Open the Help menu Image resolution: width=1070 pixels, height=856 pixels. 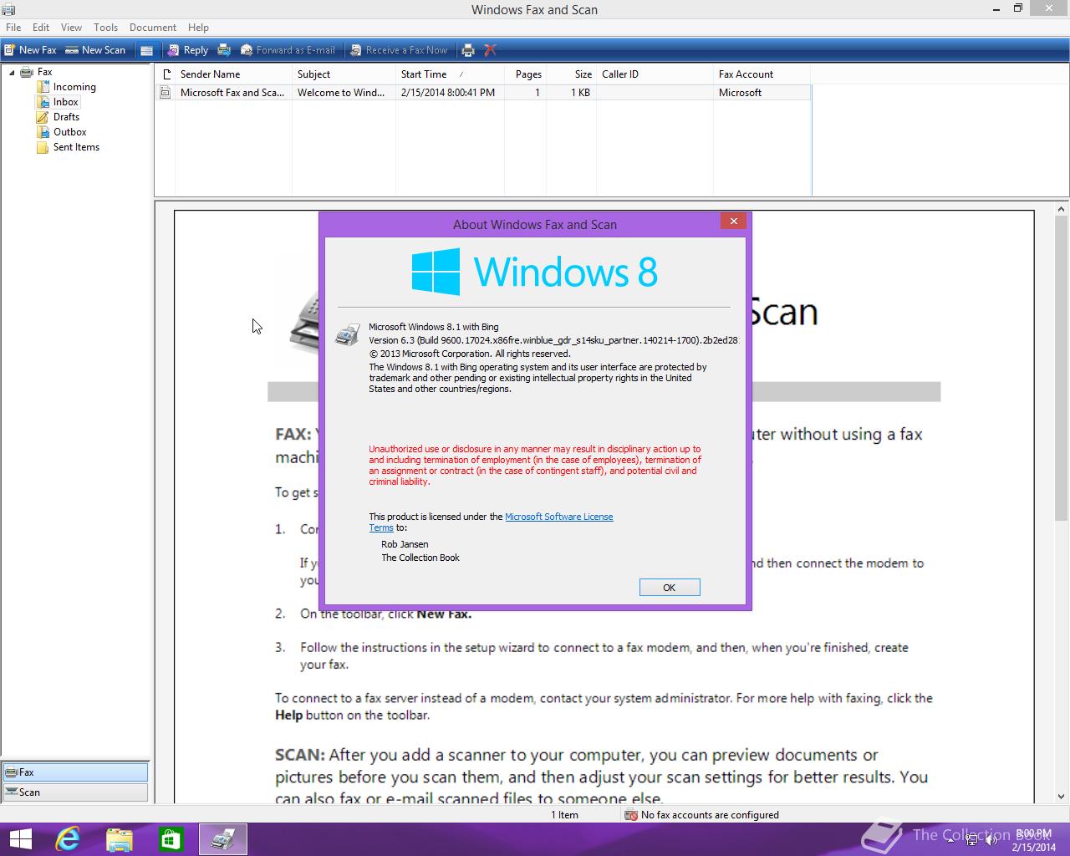(x=198, y=28)
